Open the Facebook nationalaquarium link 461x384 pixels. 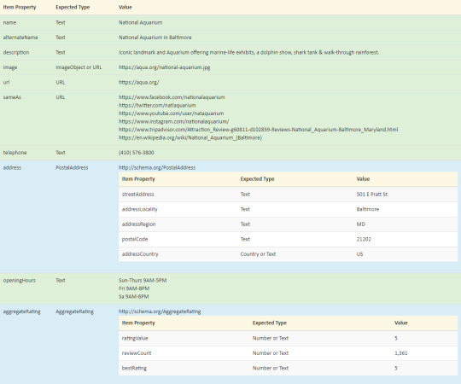pyautogui.click(x=172, y=97)
